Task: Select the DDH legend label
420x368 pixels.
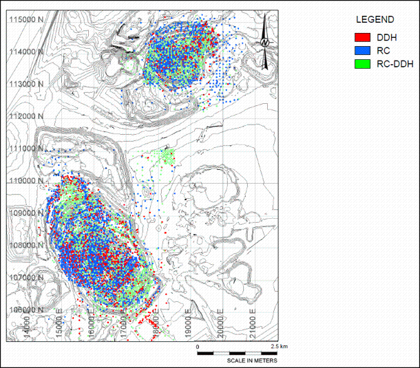Action: [x=386, y=37]
